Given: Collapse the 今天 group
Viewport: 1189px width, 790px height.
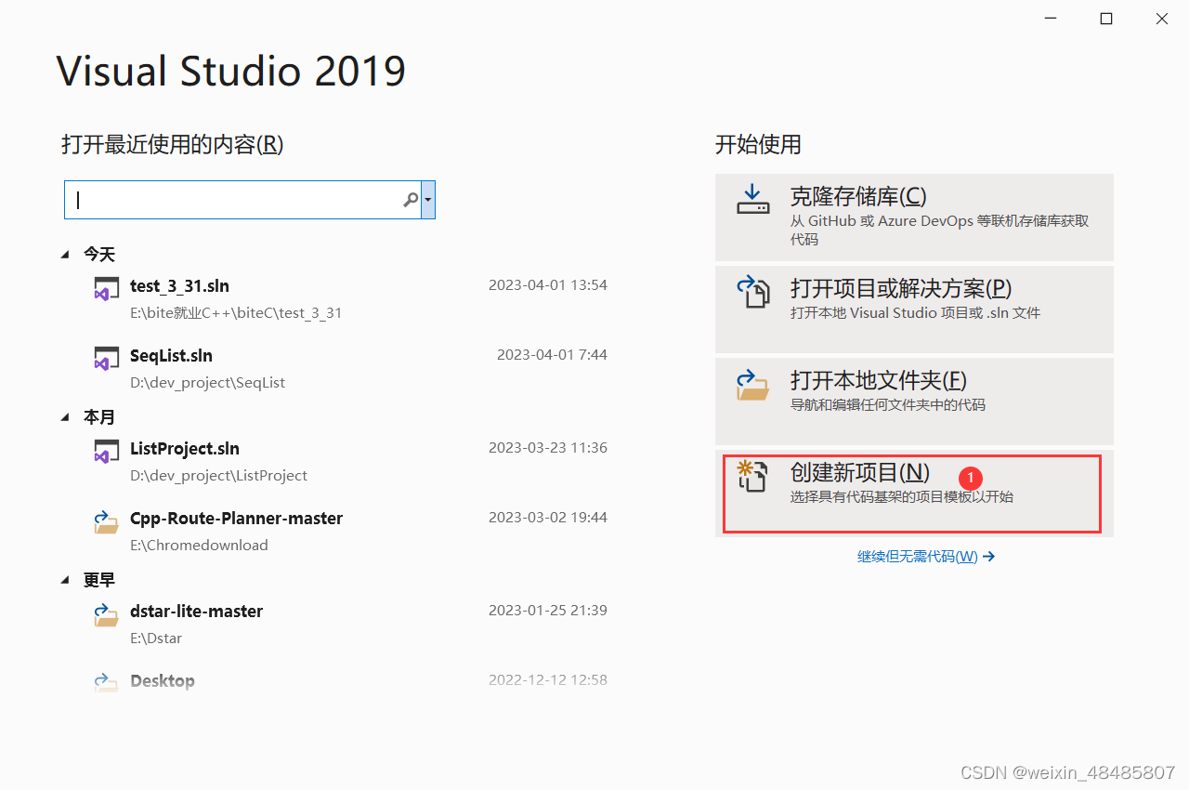Looking at the screenshot, I should (x=65, y=254).
